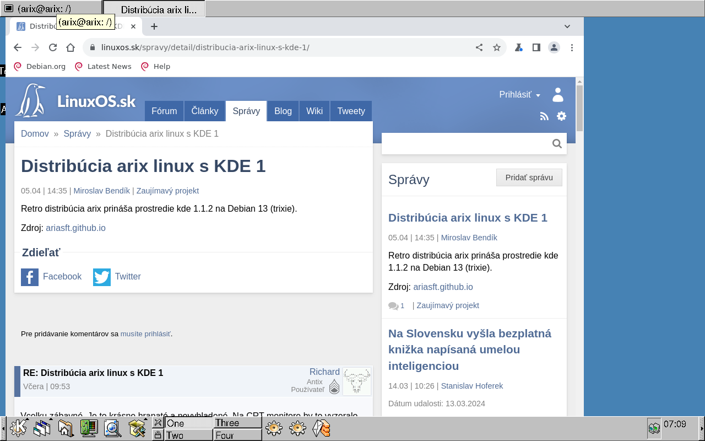Open a new browser tab

[154, 26]
